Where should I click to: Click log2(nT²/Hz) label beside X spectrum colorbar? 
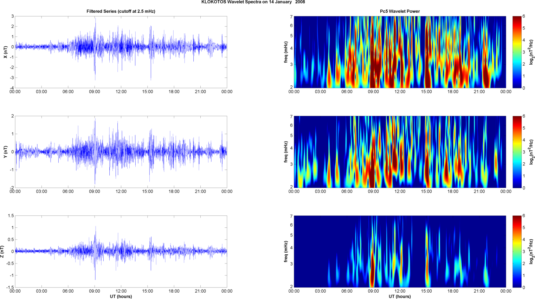pyautogui.click(x=532, y=52)
